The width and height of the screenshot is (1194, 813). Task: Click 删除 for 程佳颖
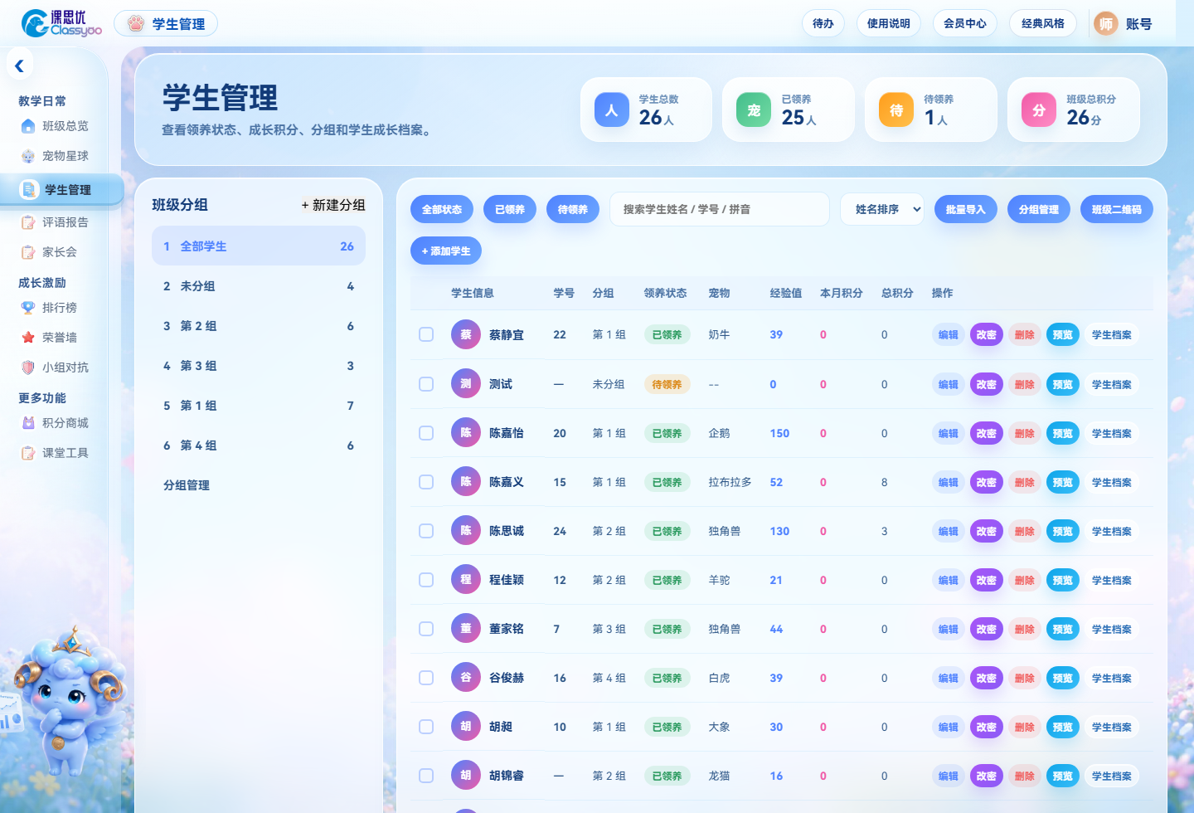[x=1025, y=580]
